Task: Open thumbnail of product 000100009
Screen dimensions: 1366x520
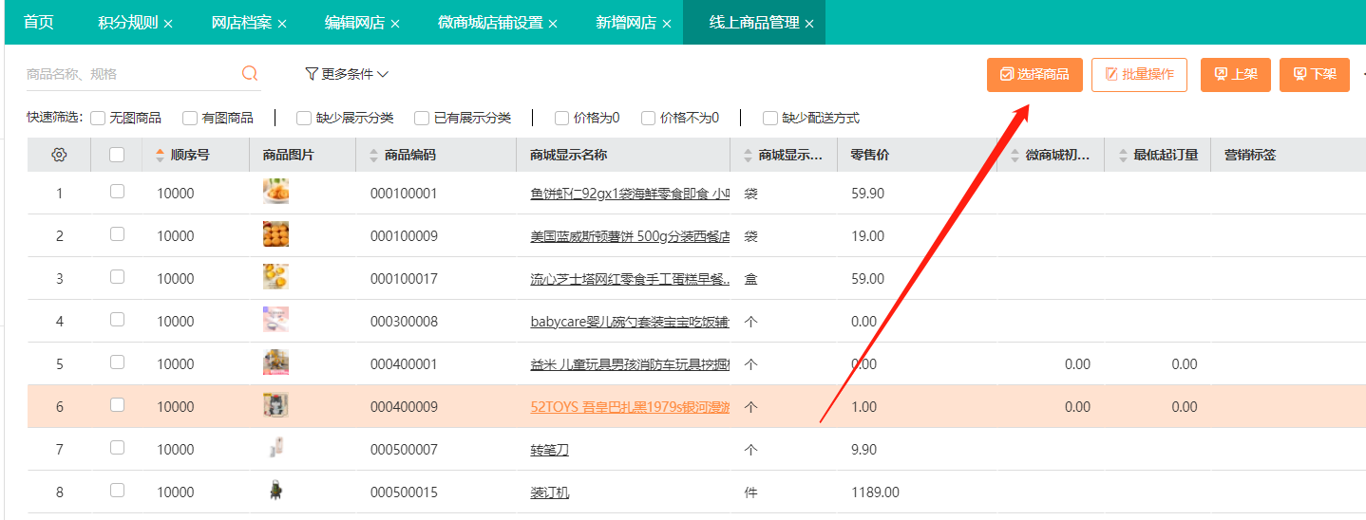Action: coord(275,234)
